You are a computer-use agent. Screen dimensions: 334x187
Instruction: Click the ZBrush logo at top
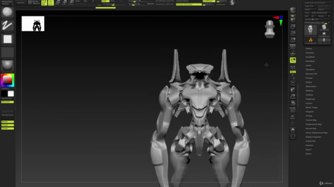[232, 3]
